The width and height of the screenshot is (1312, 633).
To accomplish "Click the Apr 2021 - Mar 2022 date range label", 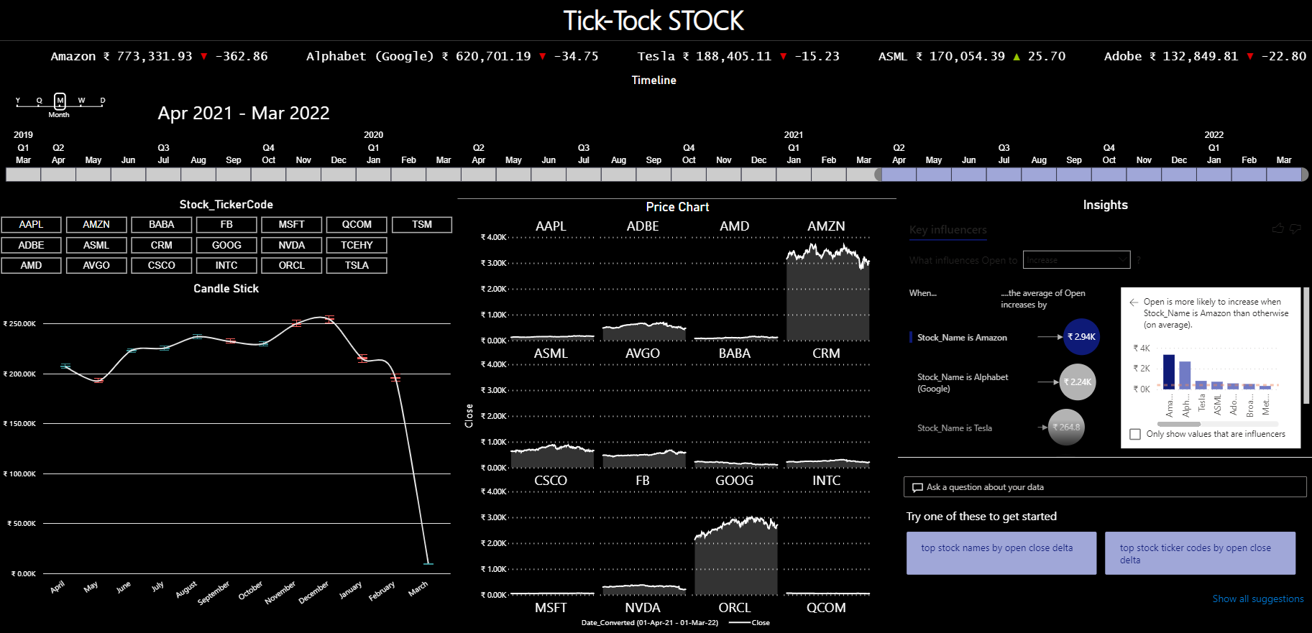I will (x=244, y=114).
